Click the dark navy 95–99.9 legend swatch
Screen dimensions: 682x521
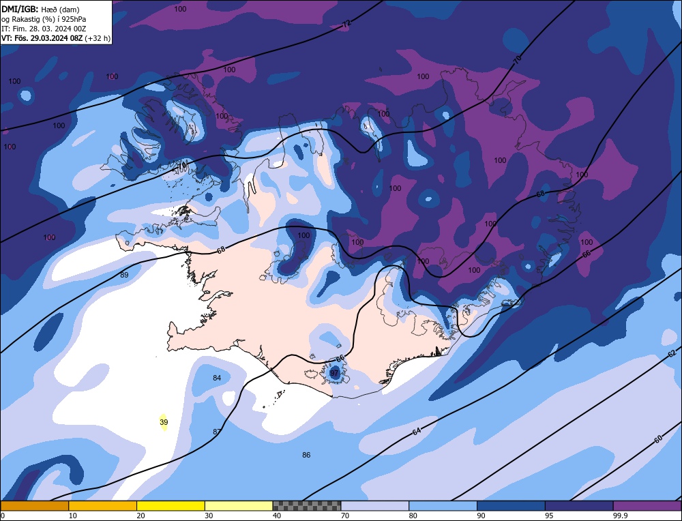579,506
